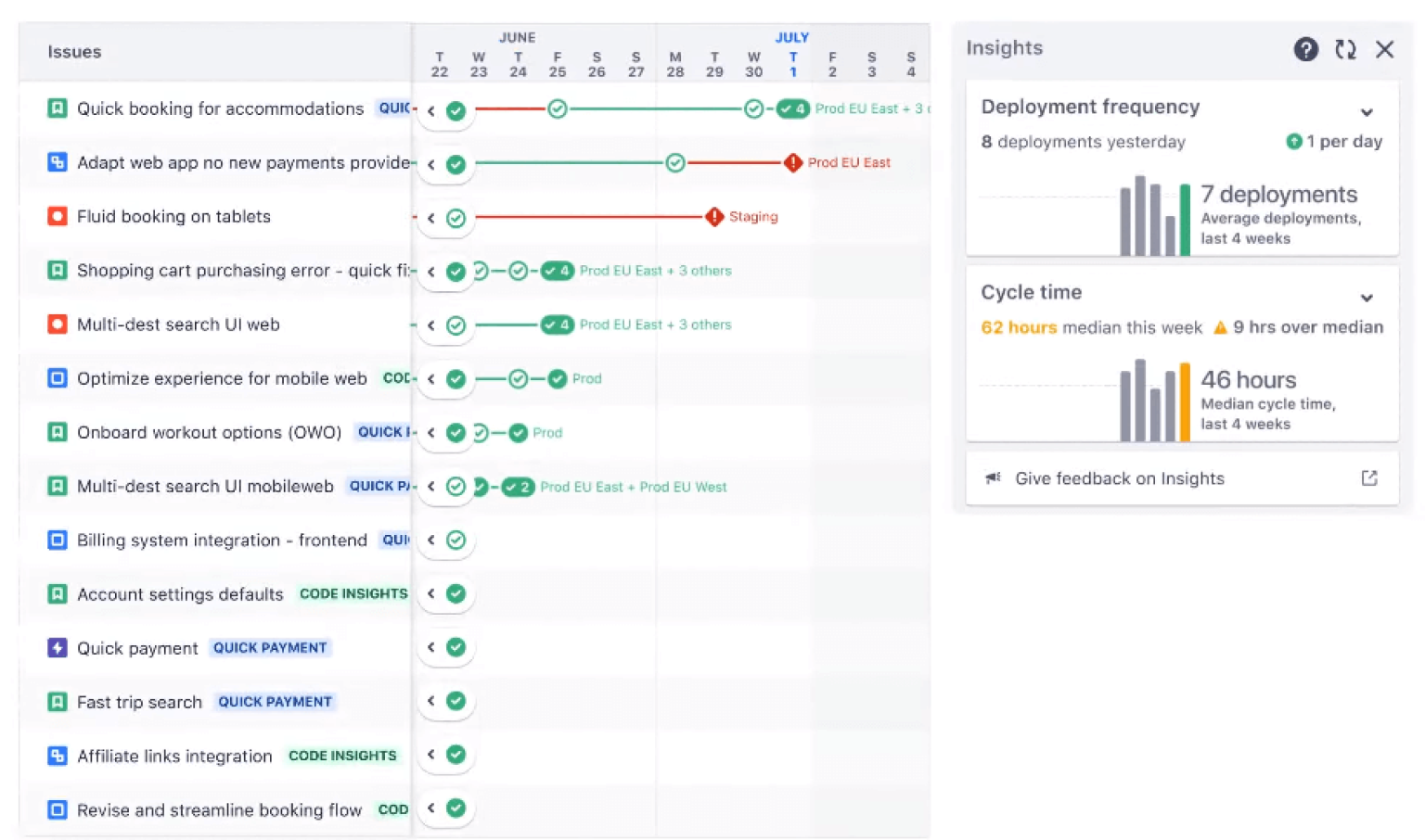
Task: Click the story icon beside Quick booking for accommodations
Action: 57,108
